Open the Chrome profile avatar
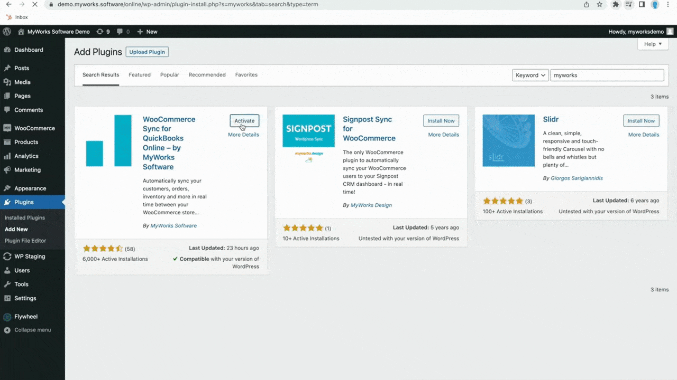 click(655, 4)
